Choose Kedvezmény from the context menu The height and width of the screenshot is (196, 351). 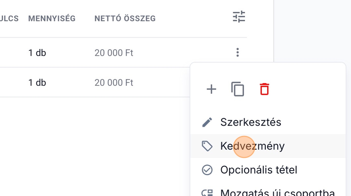tap(252, 146)
